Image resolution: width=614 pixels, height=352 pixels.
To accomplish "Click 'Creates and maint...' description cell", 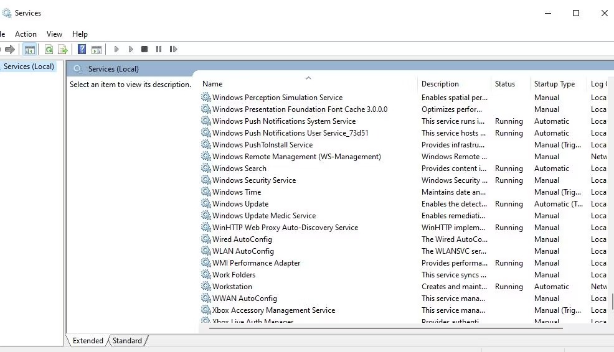I will (454, 286).
